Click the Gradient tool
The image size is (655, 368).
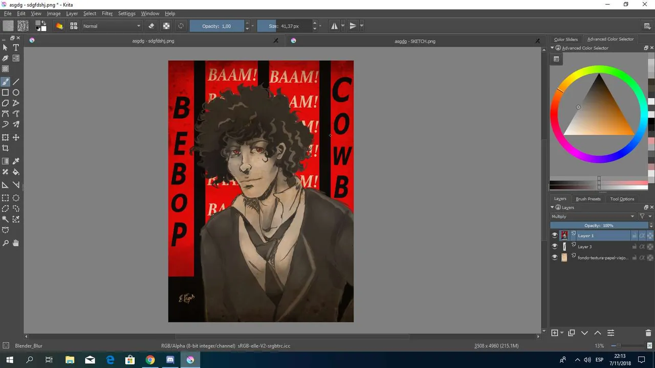click(5, 162)
